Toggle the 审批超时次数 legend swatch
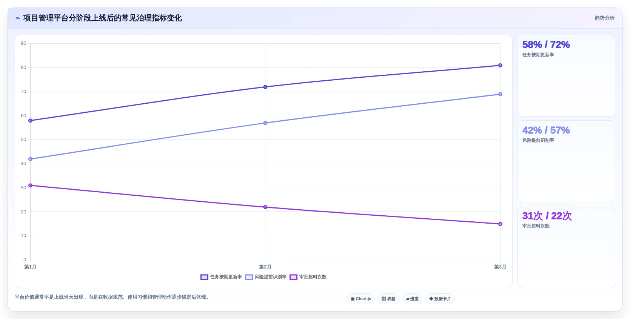The width and height of the screenshot is (630, 319). click(293, 277)
